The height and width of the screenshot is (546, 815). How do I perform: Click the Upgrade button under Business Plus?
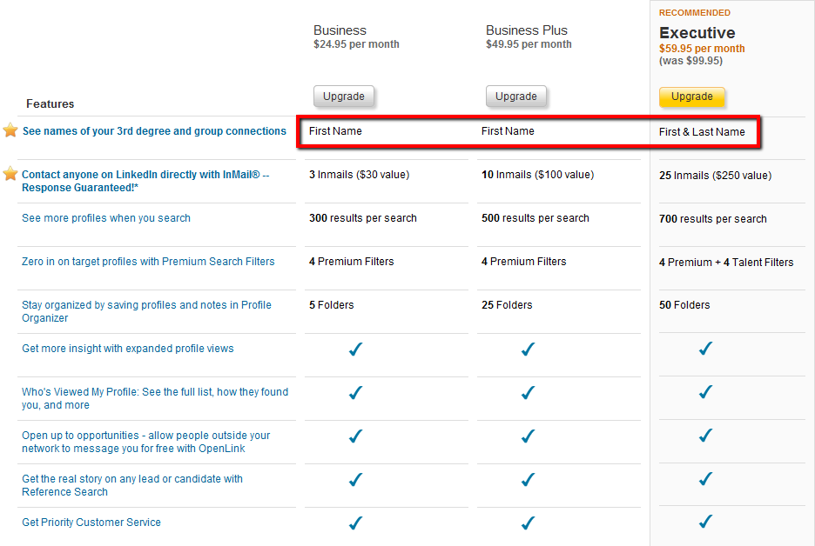(516, 97)
